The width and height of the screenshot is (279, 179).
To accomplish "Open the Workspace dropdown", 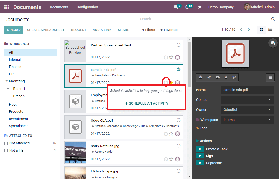I will pyautogui.click(x=247, y=120).
